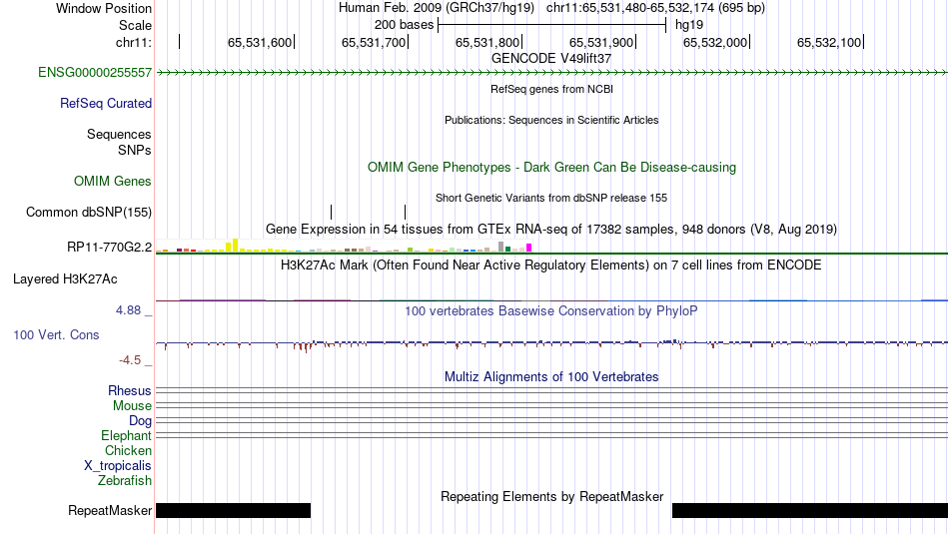
Task: Click the magenta GTEx expression bar
Action: click(529, 248)
